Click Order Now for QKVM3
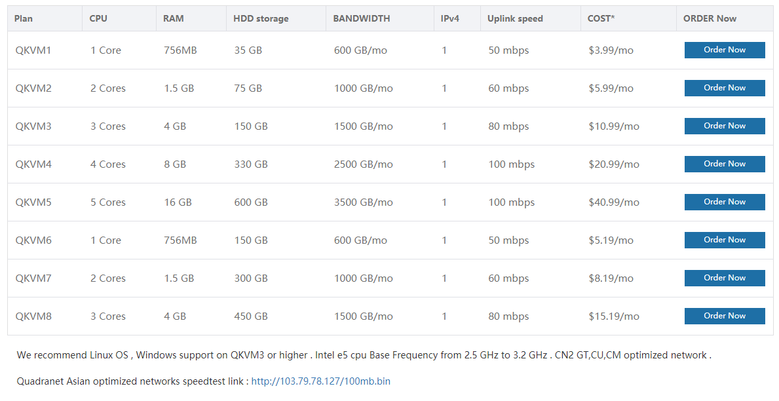Viewport: 779px width, 401px height. tap(725, 126)
